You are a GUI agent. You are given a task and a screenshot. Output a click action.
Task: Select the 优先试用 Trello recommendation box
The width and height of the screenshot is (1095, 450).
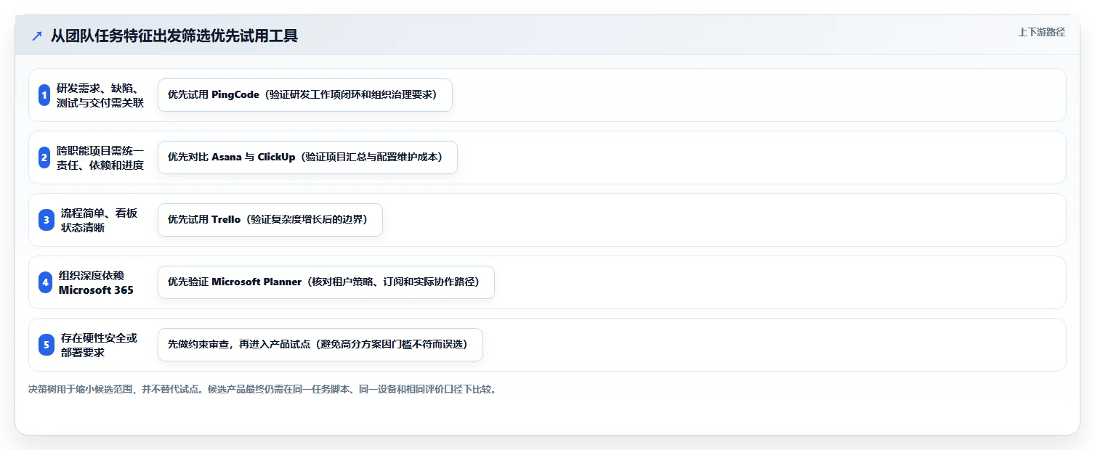coord(270,220)
